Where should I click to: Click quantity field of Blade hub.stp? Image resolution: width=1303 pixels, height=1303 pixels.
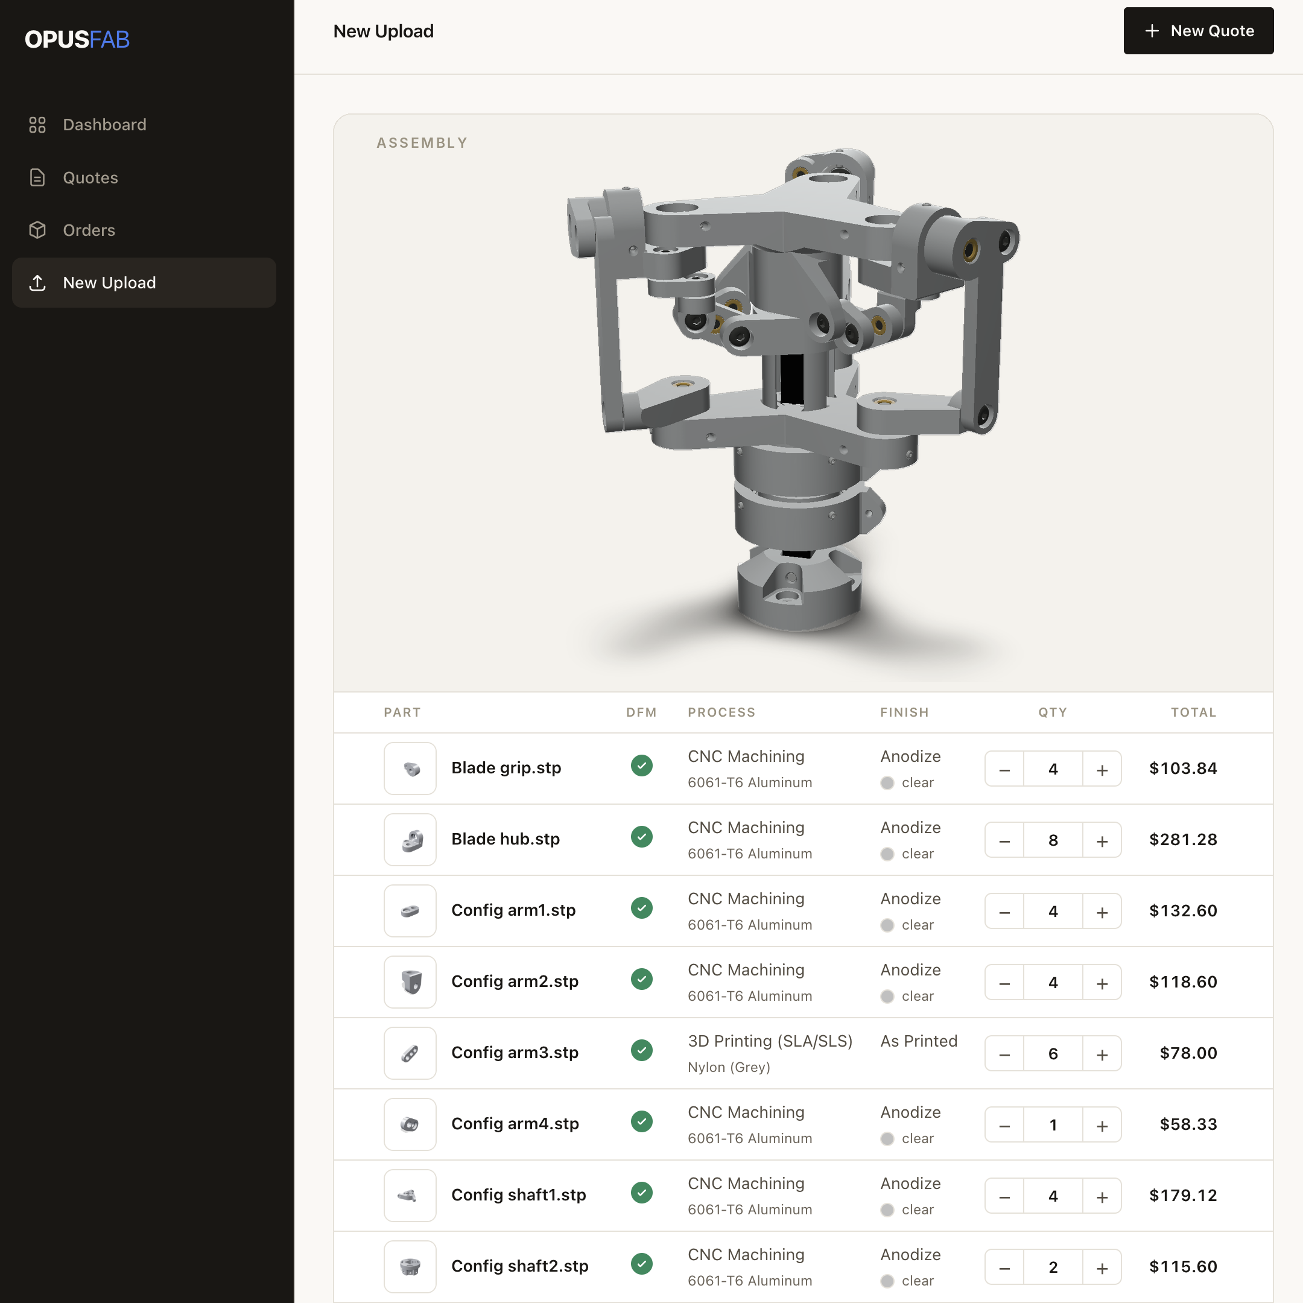click(1053, 840)
